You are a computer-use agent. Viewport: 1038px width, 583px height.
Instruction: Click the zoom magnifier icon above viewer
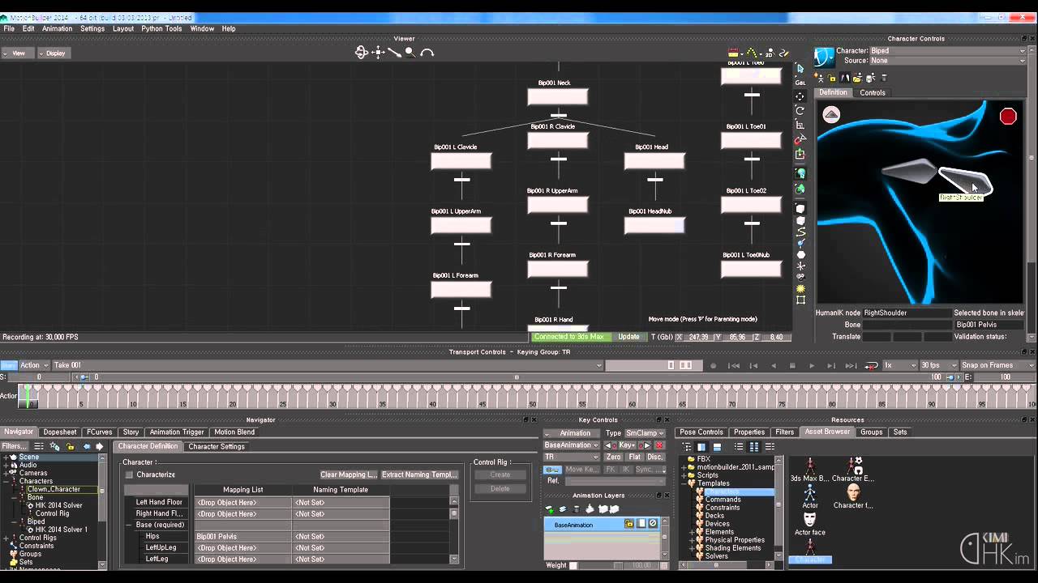tap(410, 52)
